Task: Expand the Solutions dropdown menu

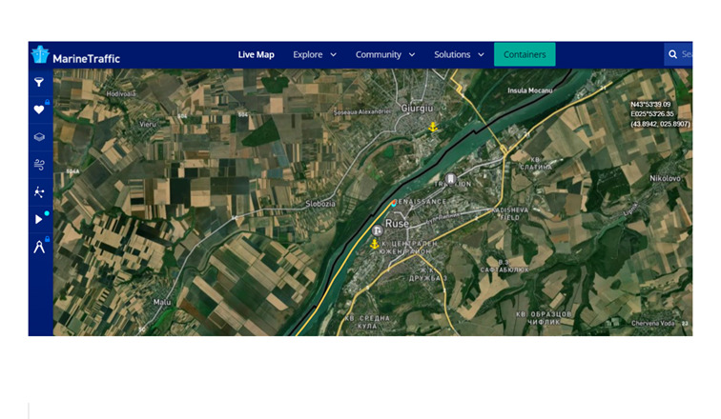Action: pos(459,55)
